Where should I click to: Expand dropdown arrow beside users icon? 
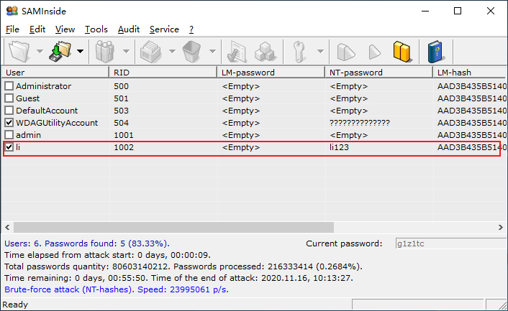coord(126,51)
